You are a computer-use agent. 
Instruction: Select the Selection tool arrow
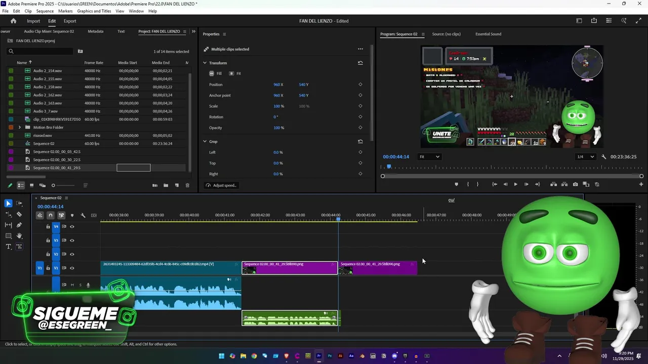point(8,203)
